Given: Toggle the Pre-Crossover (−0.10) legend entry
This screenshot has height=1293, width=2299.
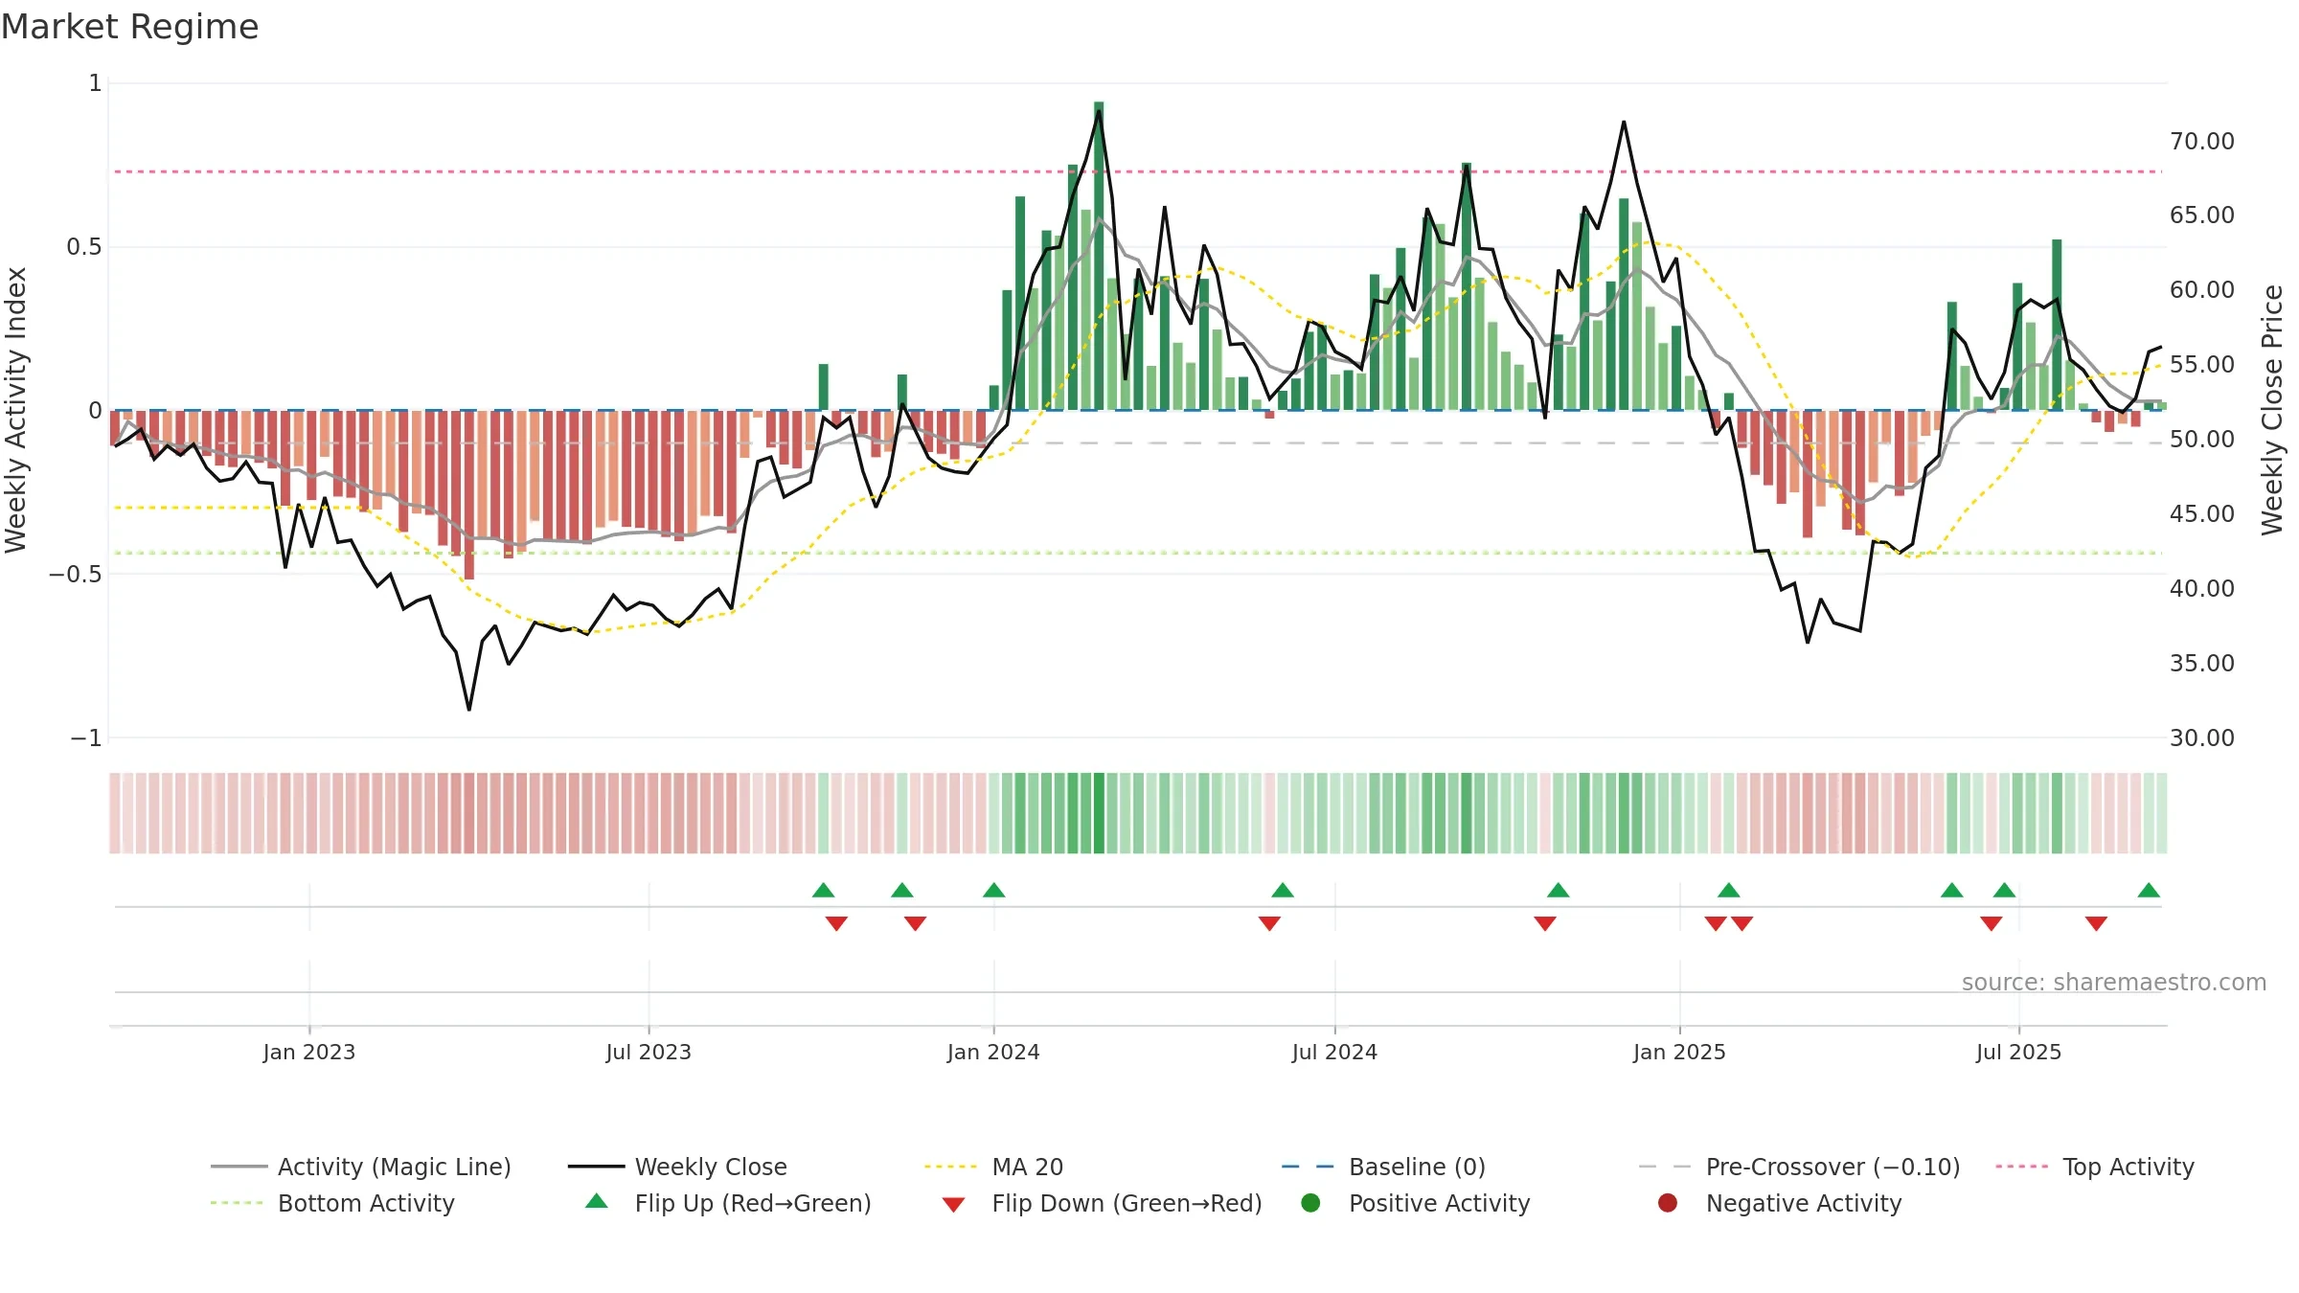Looking at the screenshot, I should (x=1799, y=1167).
